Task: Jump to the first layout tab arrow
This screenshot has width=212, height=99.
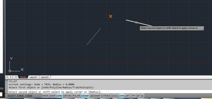Action: pyautogui.click(x=7, y=77)
